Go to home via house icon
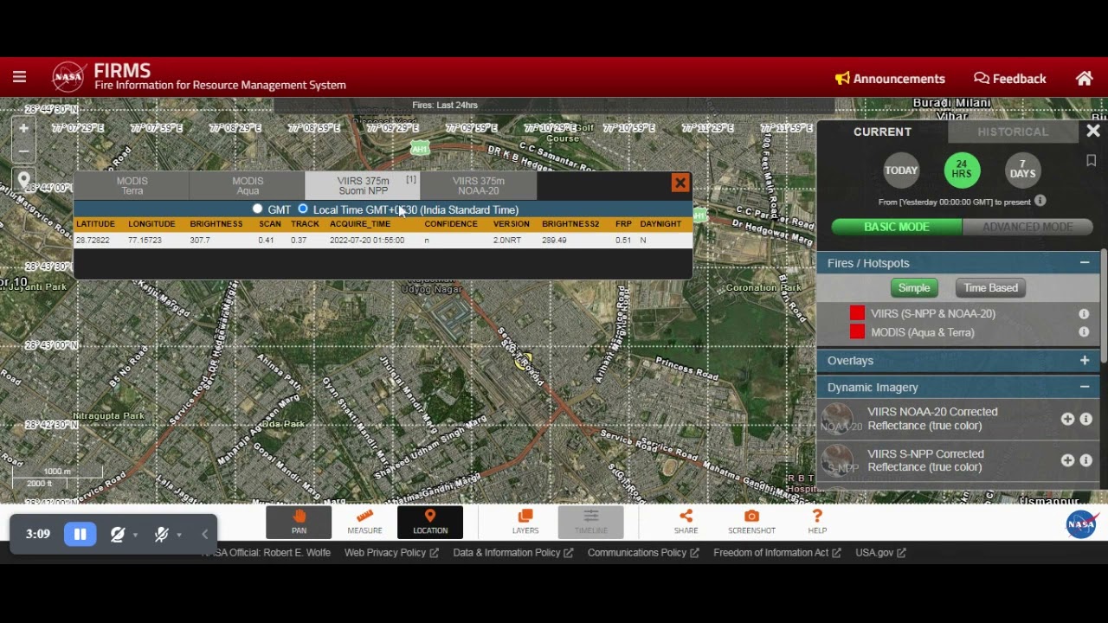 (x=1085, y=79)
